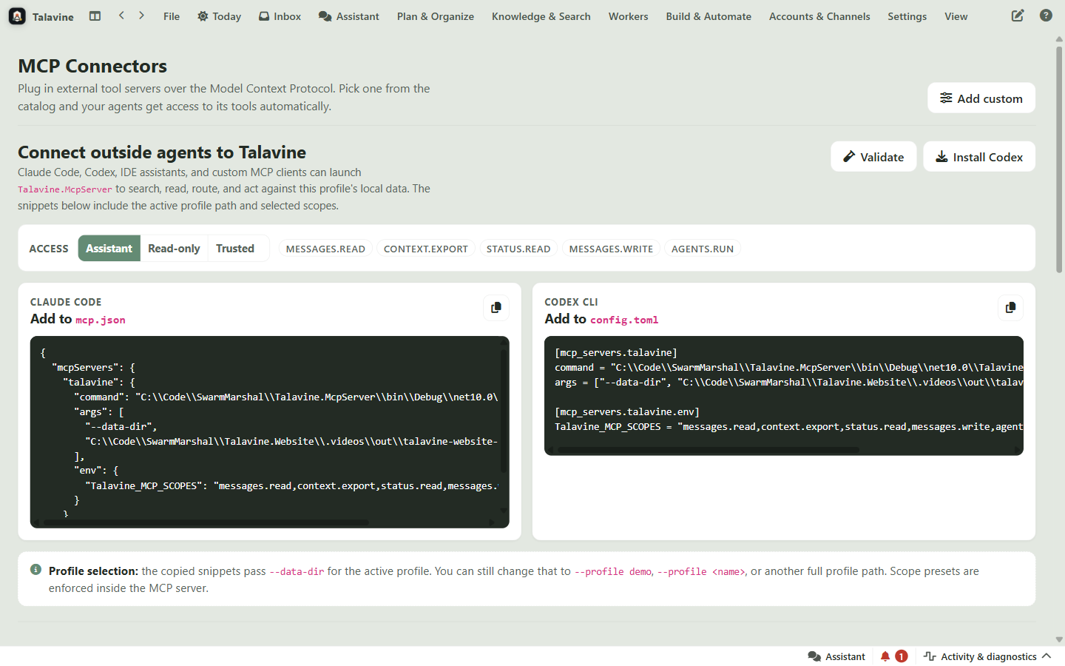Image resolution: width=1065 pixels, height=666 pixels.
Task: Toggle the MESSAGES.WRITE scope chip
Action: (611, 249)
